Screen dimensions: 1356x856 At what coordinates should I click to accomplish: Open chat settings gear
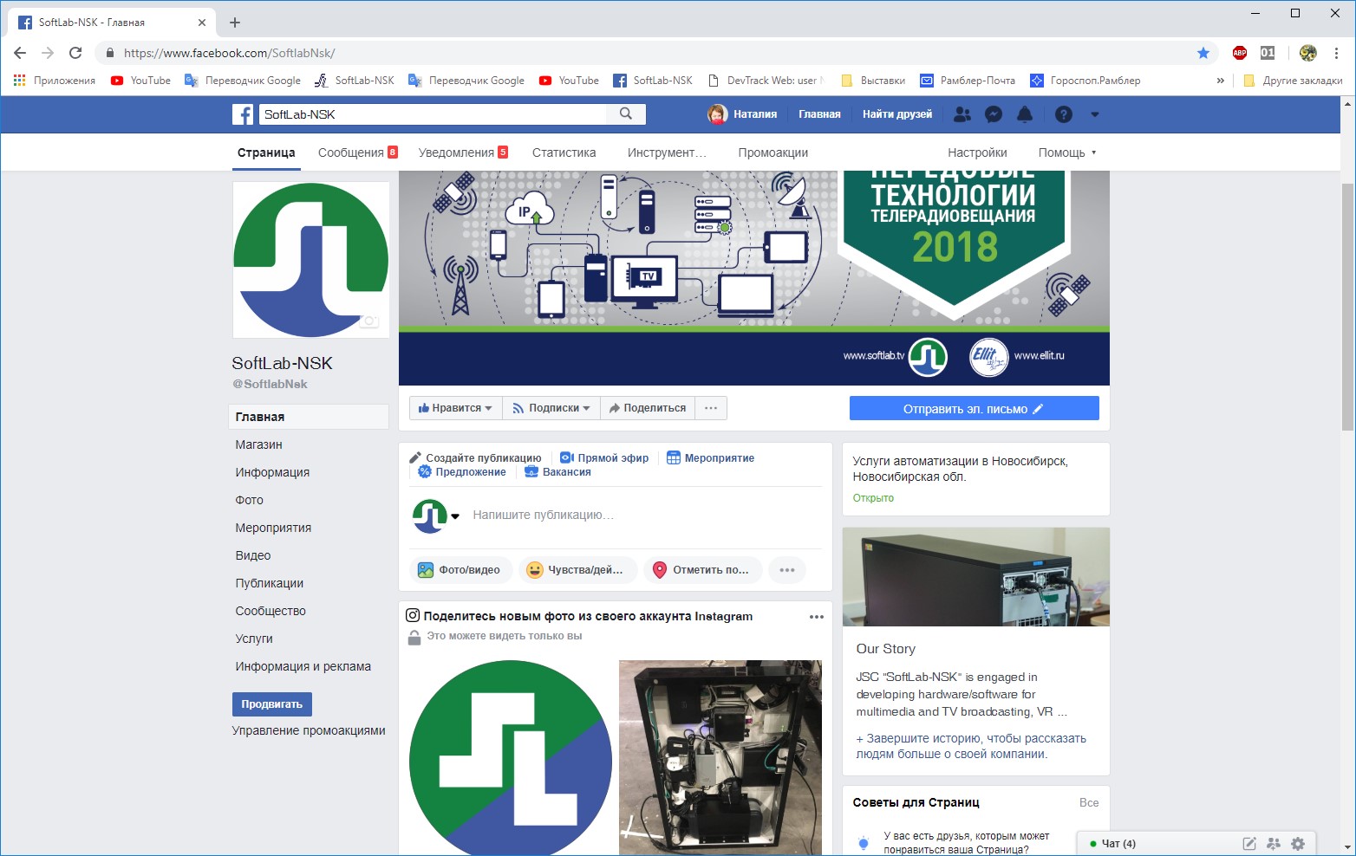(1298, 843)
